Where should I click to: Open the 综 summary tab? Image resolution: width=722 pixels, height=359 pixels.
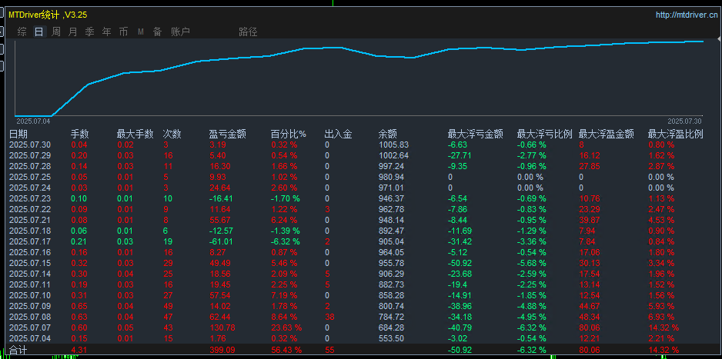click(22, 32)
